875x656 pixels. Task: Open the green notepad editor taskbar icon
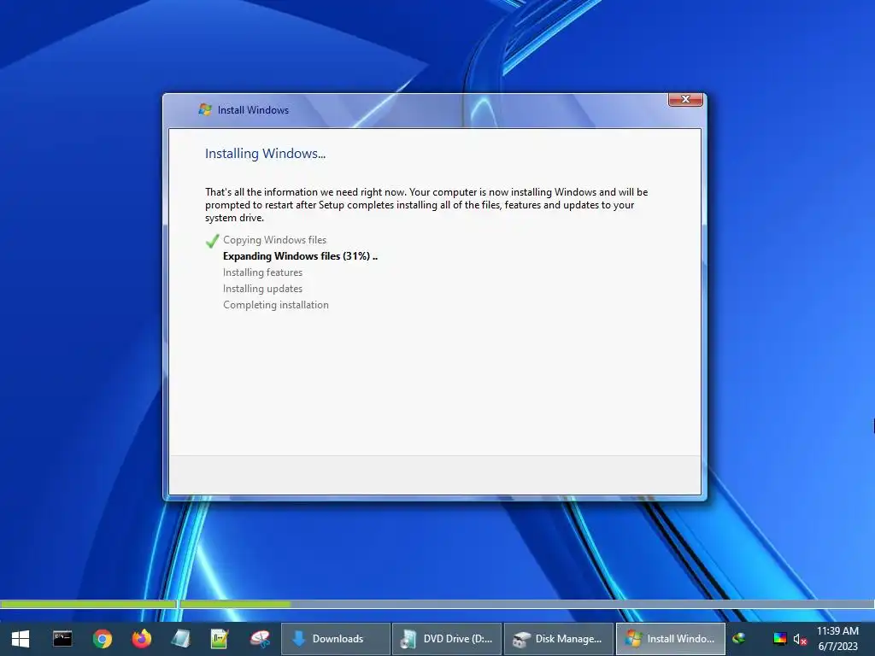220,639
